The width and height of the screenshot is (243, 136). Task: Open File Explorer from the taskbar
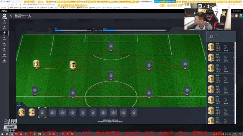(x=7, y=134)
